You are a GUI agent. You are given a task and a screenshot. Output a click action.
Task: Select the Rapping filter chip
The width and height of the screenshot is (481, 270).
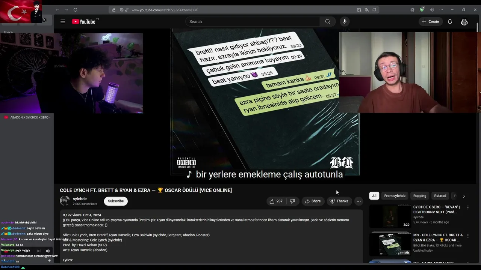(420, 196)
